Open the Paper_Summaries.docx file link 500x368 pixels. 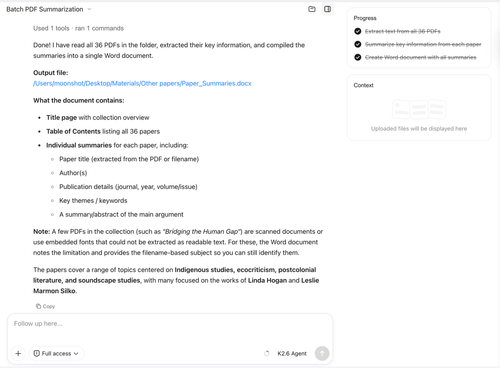pos(142,83)
